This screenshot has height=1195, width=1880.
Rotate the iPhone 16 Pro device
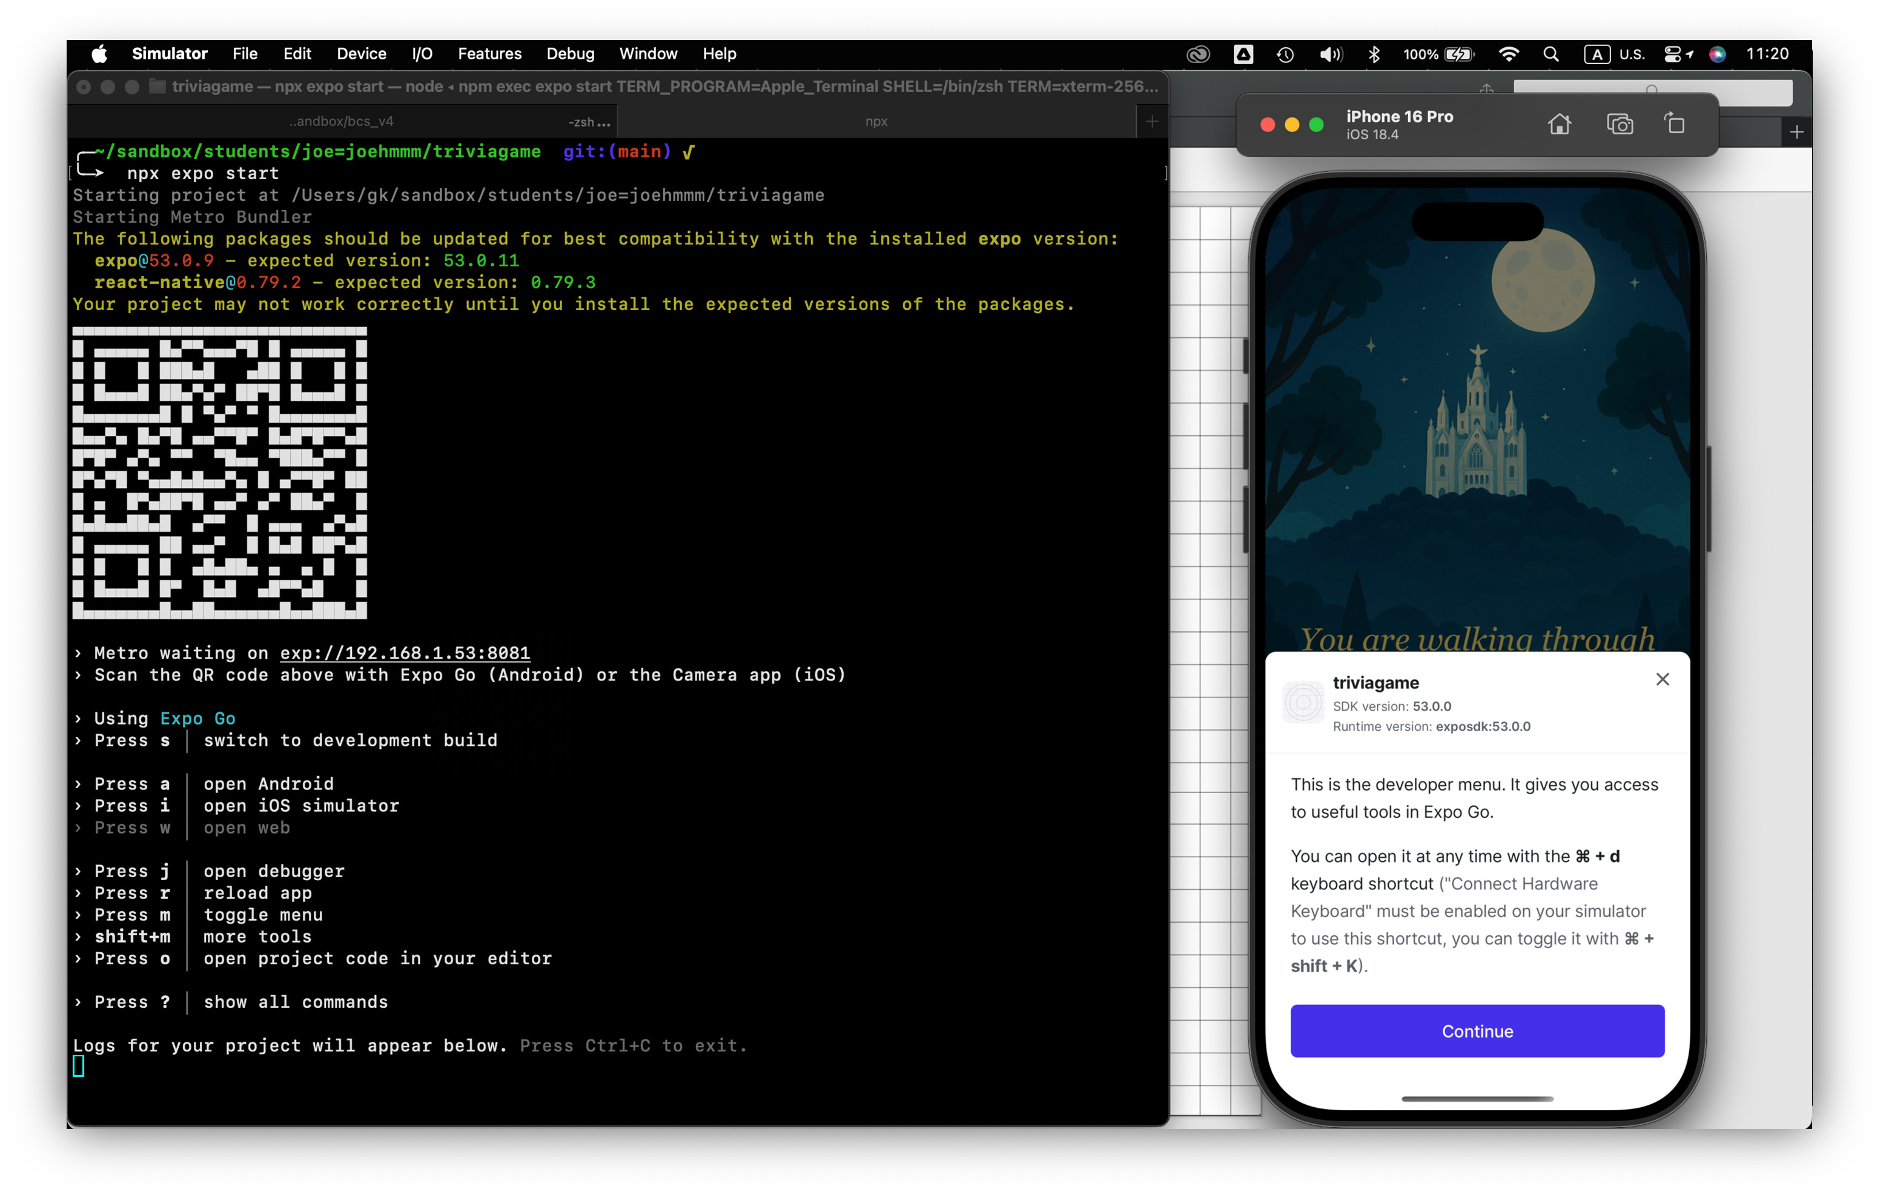[x=1675, y=124]
